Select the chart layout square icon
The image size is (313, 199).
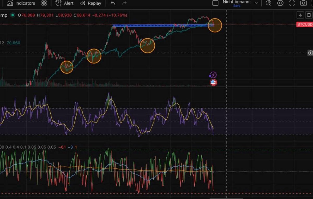(215, 3)
